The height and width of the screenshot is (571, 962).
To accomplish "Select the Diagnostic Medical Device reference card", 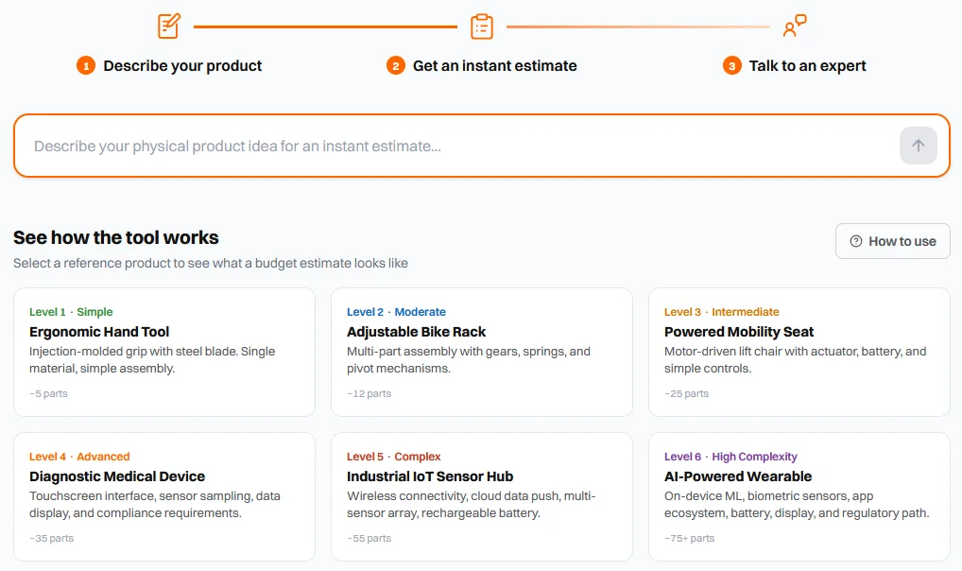I will pyautogui.click(x=164, y=496).
